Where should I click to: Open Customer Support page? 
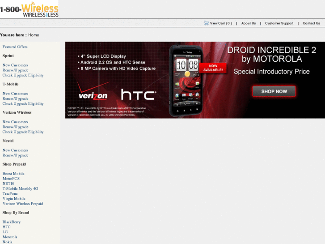tap(279, 23)
